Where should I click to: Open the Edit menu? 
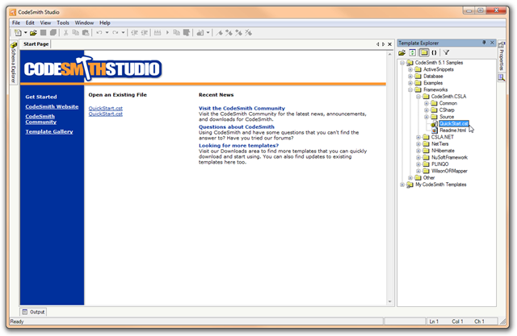(30, 23)
